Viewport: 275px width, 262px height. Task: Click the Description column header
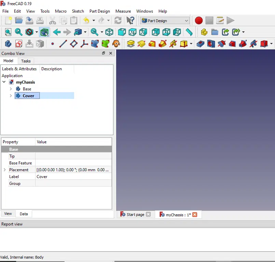[x=52, y=69]
